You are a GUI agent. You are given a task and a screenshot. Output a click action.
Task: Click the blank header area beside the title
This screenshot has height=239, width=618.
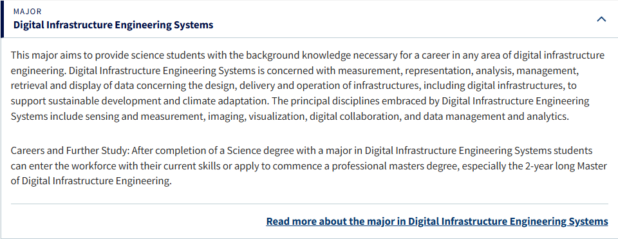394,19
